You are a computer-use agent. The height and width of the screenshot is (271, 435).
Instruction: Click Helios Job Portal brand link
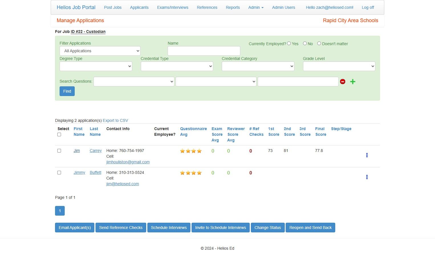point(76,7)
